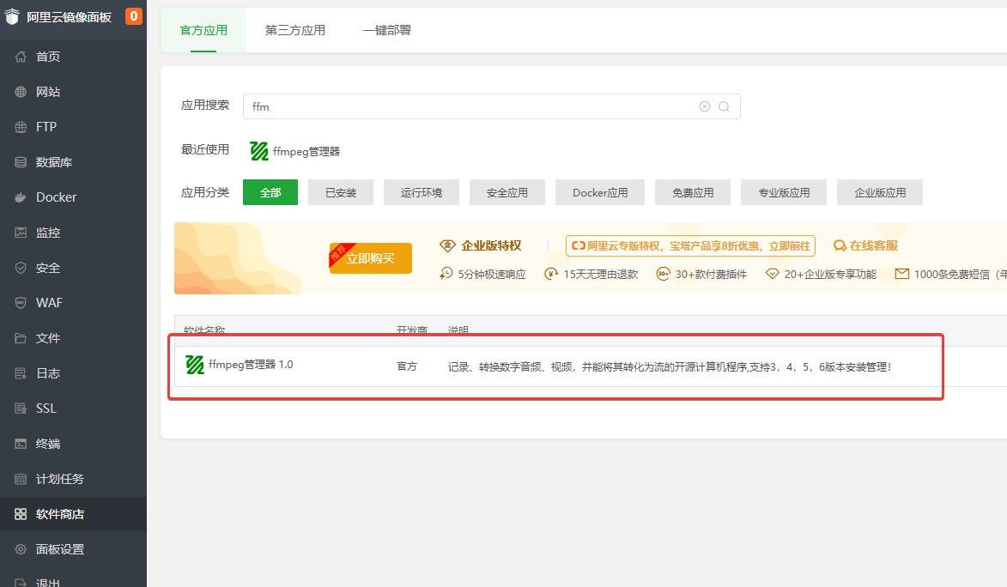The image size is (1007, 587).
Task: Click the log icon beside 日志
Action: (21, 373)
